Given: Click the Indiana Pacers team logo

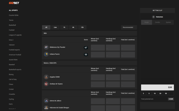Looking at the screenshot, I should [46, 54].
